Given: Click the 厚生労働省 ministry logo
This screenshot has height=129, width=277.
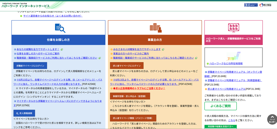Looking at the screenshot, I should click(265, 5).
